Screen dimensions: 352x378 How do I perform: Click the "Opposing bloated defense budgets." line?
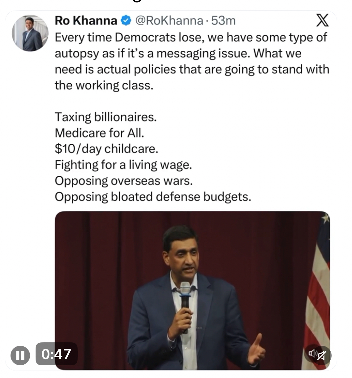[153, 197]
